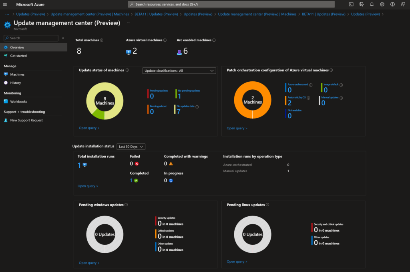Open the ellipsis menu beside page title
This screenshot has width=410, height=272.
pyautogui.click(x=129, y=23)
